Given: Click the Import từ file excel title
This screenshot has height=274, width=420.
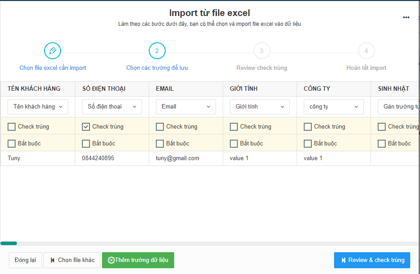Looking at the screenshot, I should pos(209,13).
